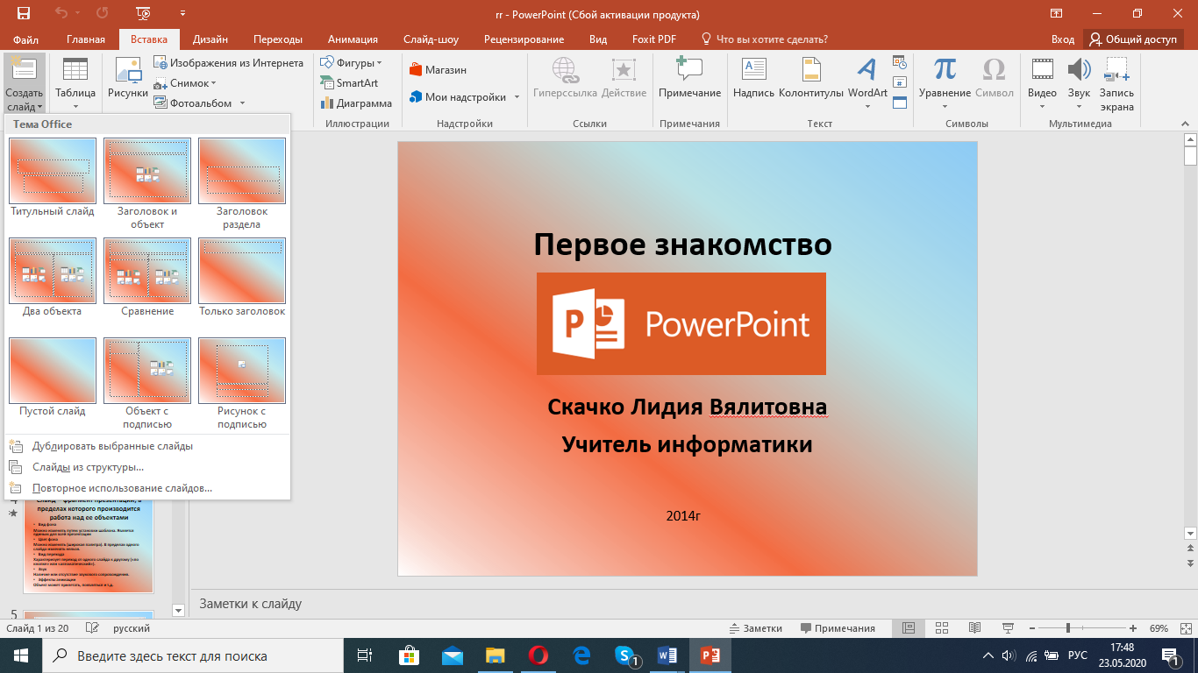Open the Снимок screenshot tool

click(x=185, y=83)
